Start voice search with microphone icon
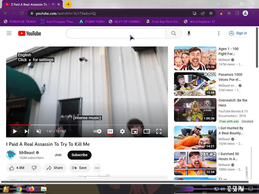The height and width of the screenshot is (194, 259). [x=189, y=33]
